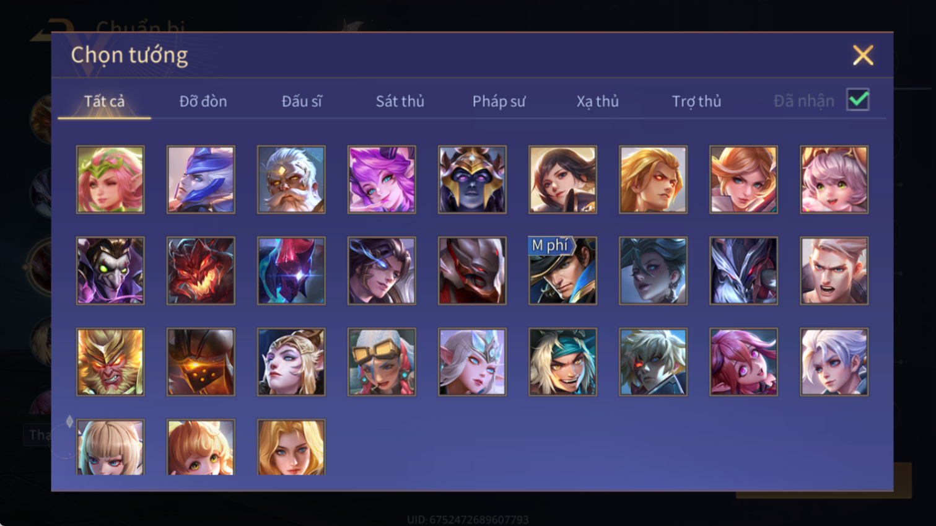Screen dimensions: 936x526
Task: Close the Chọn tướng dialog
Action: 863,55
